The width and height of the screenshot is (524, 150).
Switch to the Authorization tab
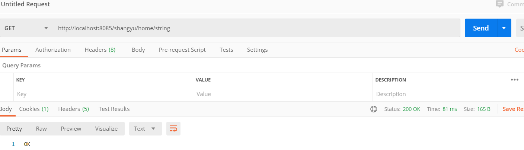tap(53, 50)
